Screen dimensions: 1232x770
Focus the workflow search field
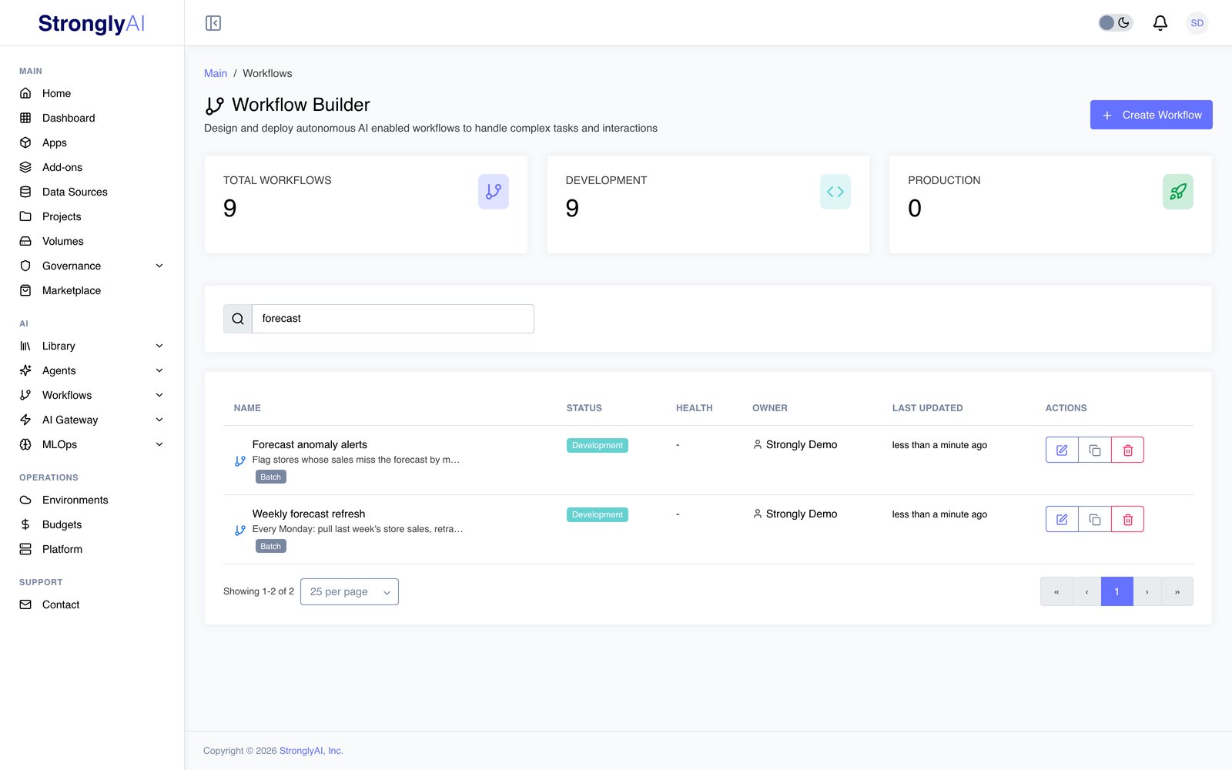[393, 319]
